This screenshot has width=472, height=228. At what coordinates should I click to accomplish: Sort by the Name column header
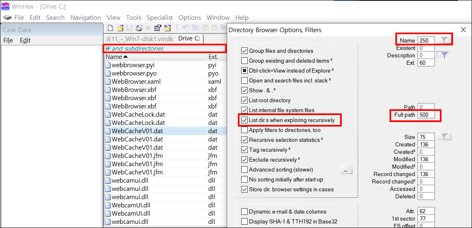[x=155, y=57]
